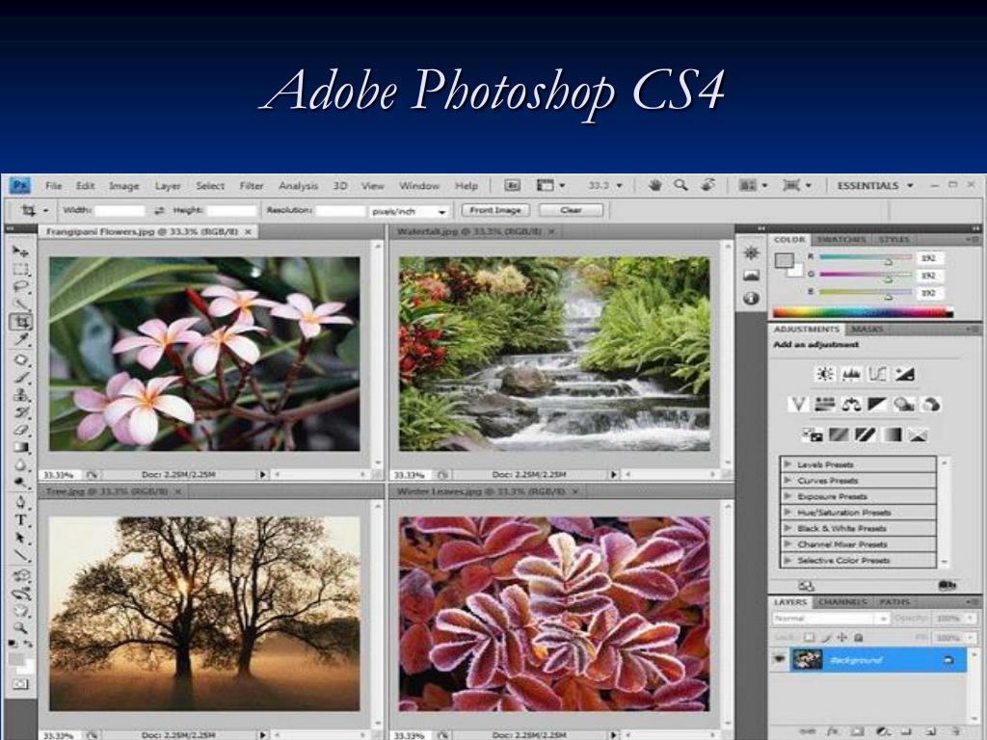Click the Photoshop Ps logo icon
987x740 pixels.
(20, 186)
